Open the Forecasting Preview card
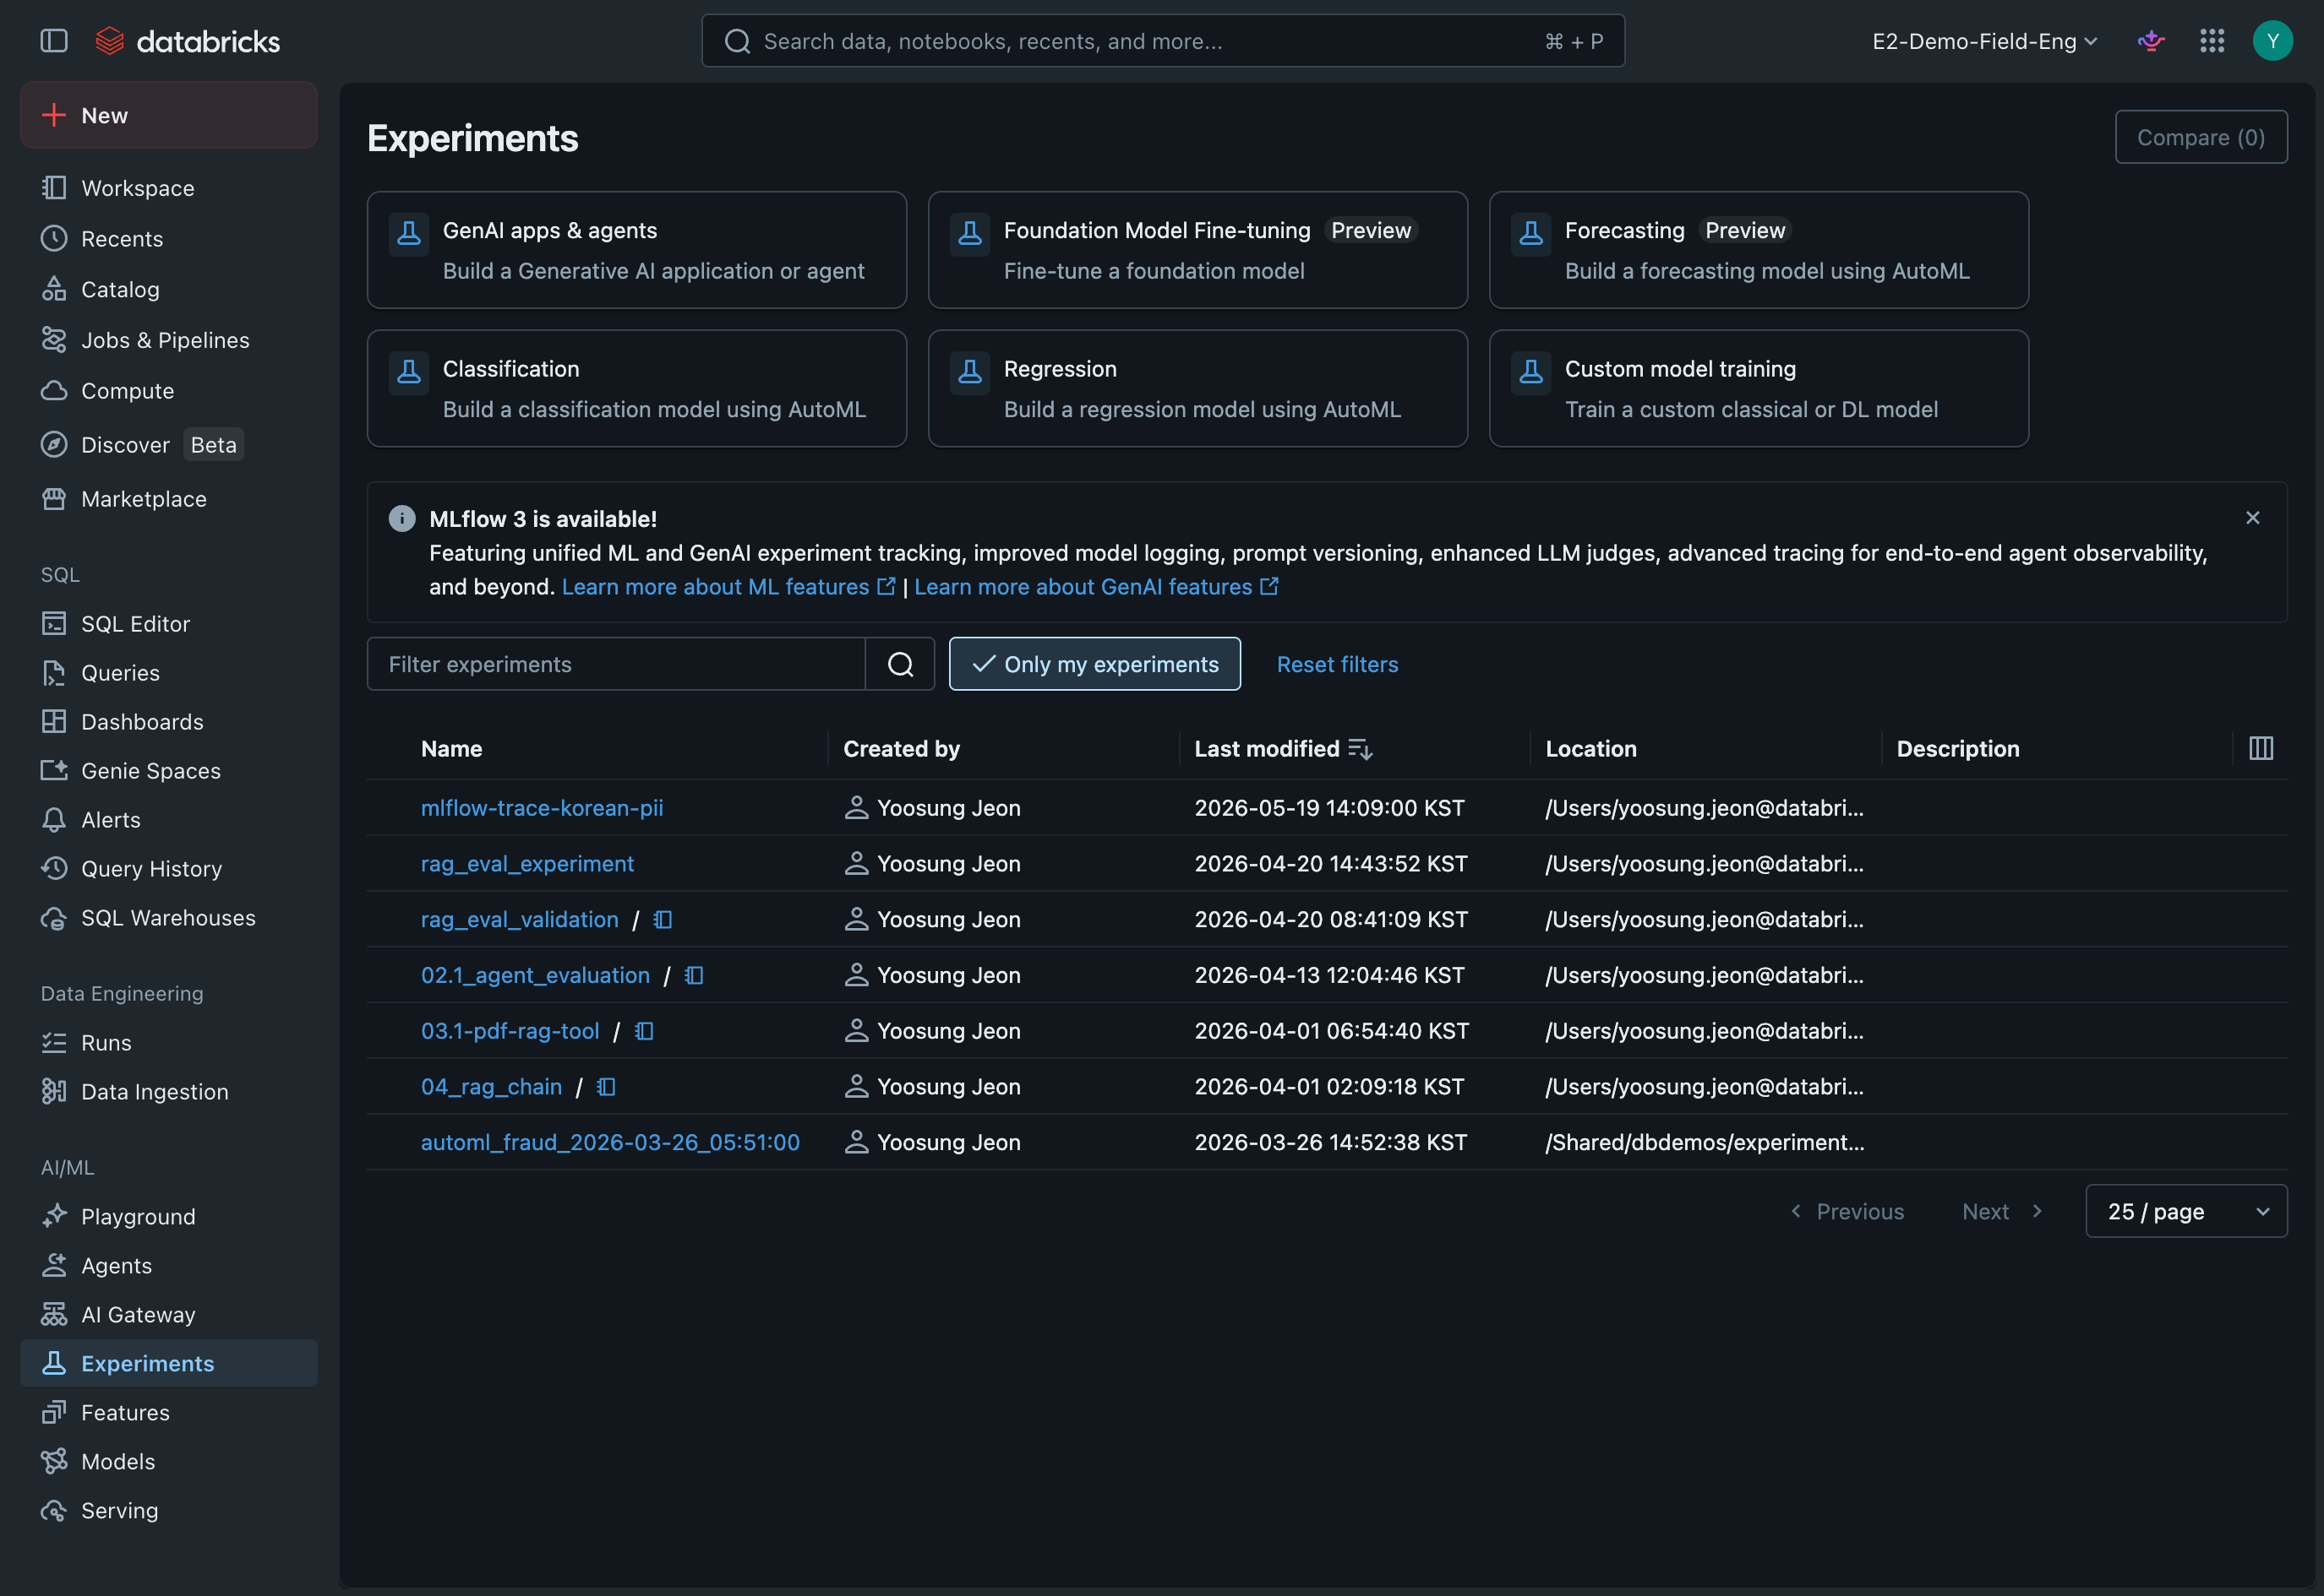 tap(1759, 250)
